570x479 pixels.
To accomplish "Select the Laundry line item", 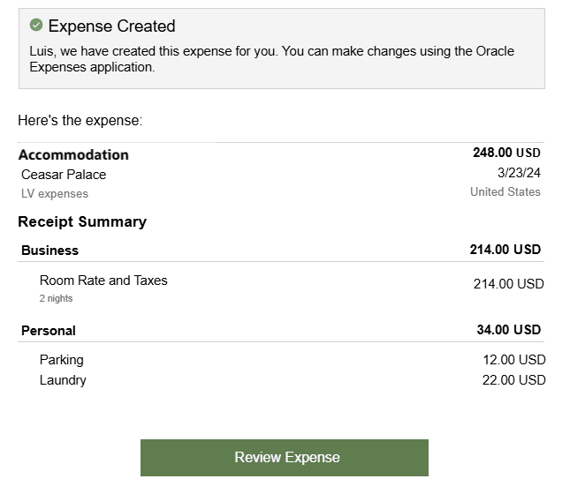I will point(63,380).
